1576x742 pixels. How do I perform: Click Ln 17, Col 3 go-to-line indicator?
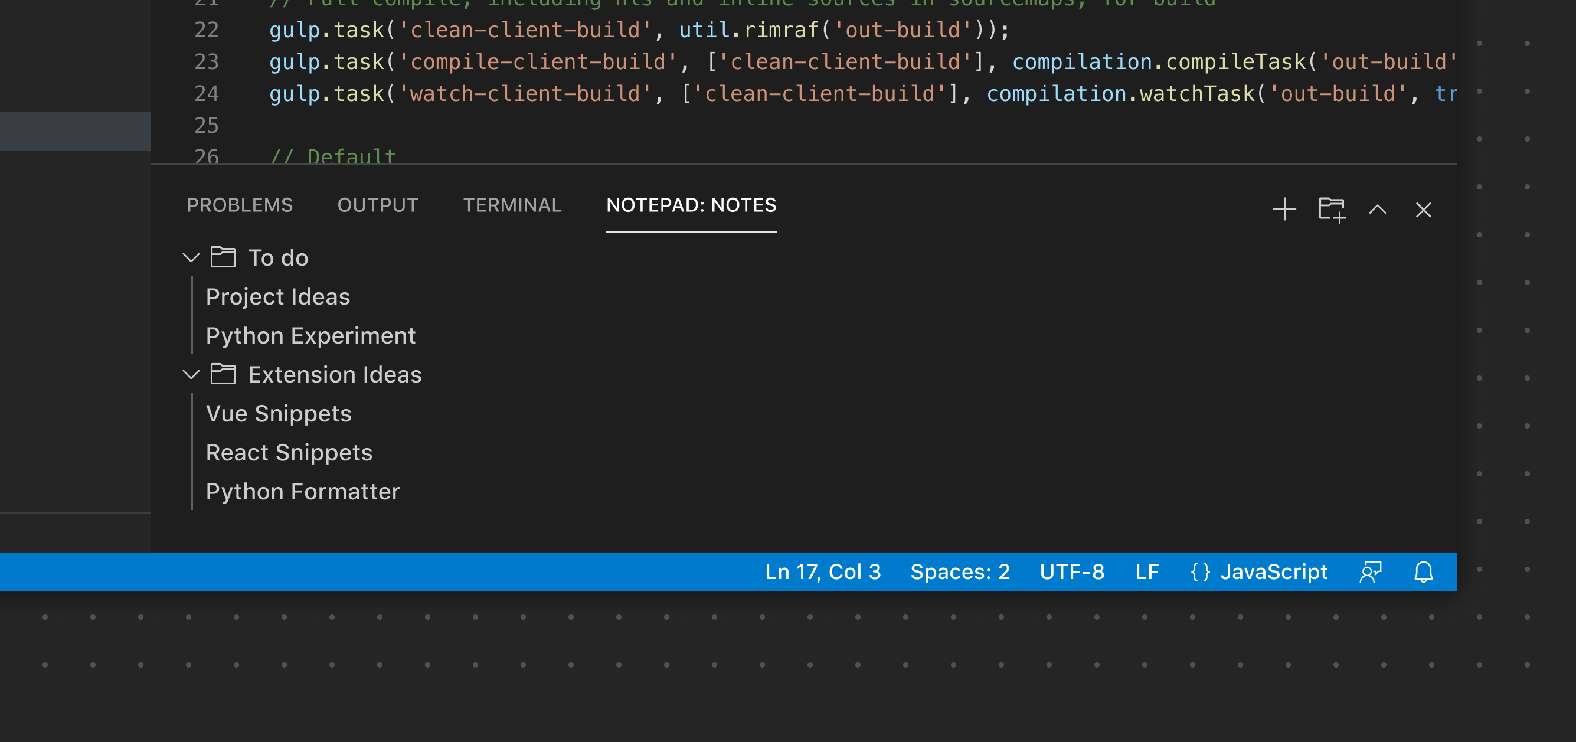822,572
